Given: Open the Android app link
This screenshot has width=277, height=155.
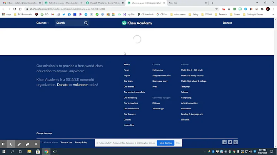Looking at the screenshot, I should tap(158, 109).
